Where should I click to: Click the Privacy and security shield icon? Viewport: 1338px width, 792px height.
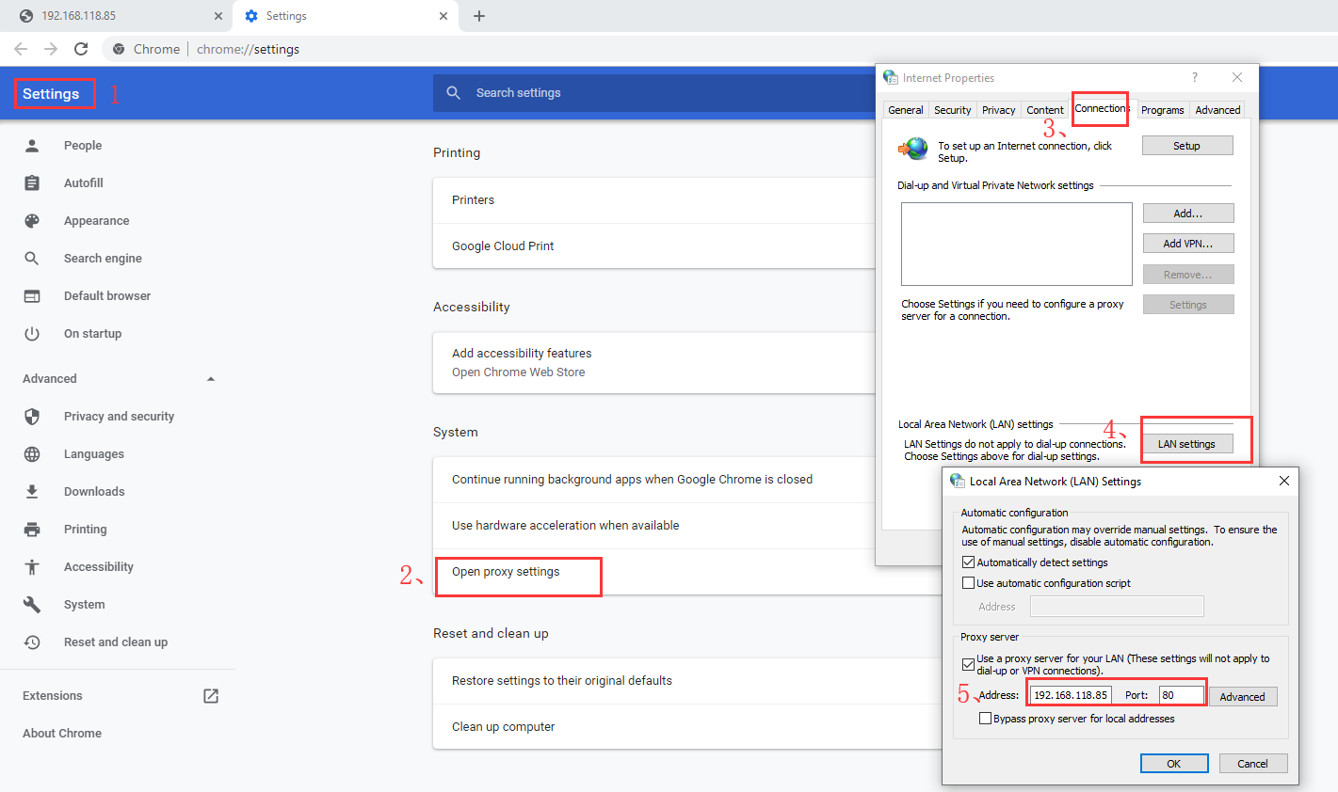[x=32, y=417]
